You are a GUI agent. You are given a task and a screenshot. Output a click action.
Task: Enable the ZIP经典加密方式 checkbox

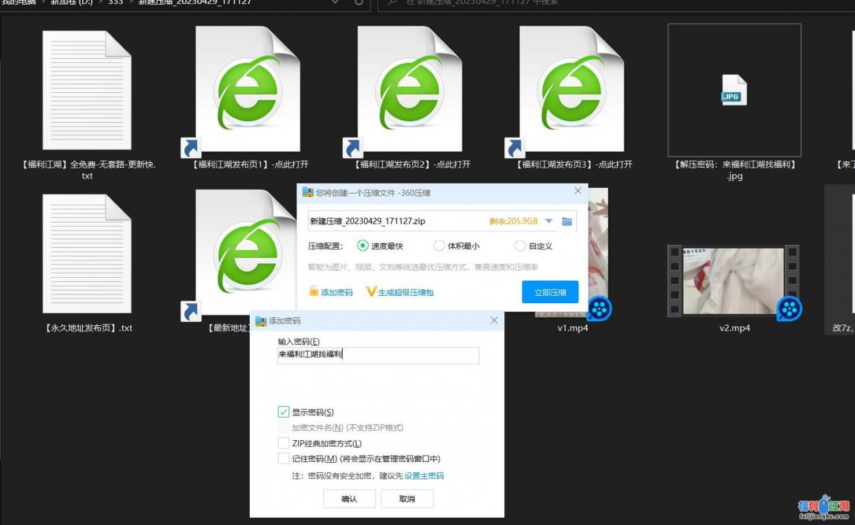pyautogui.click(x=283, y=444)
